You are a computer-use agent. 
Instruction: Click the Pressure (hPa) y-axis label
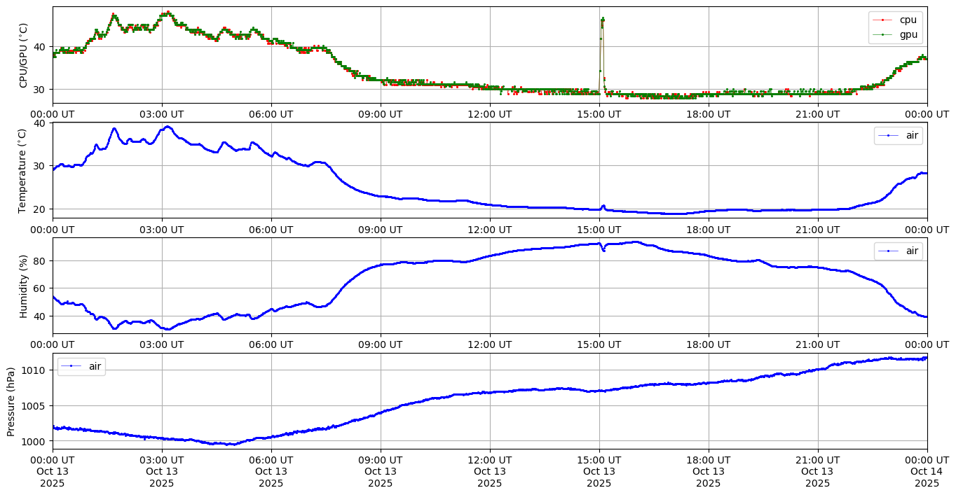click(11, 400)
